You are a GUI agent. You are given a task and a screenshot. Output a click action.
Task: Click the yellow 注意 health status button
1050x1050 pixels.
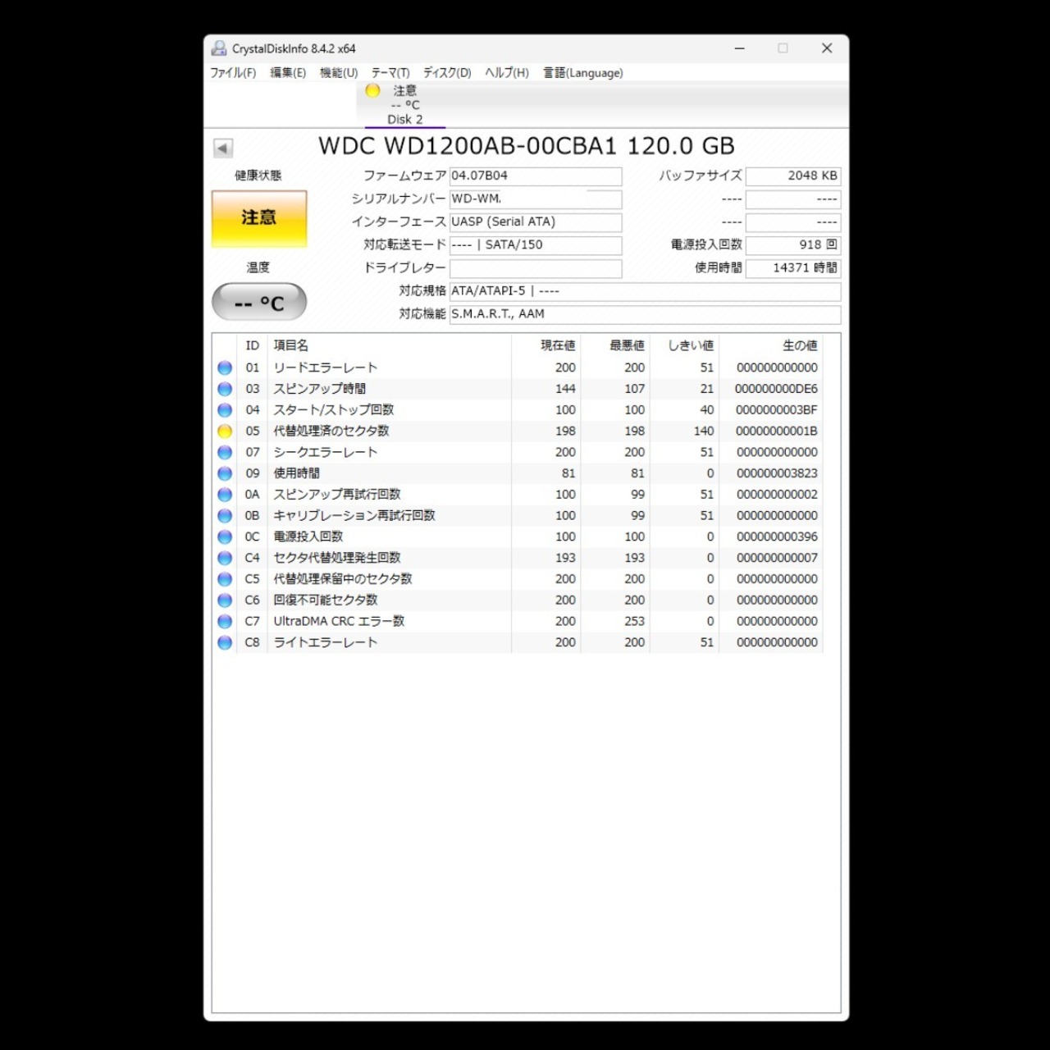(x=259, y=218)
